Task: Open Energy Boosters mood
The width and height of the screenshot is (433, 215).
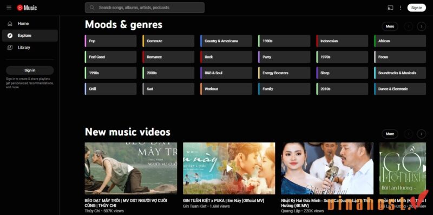Action: [284, 73]
